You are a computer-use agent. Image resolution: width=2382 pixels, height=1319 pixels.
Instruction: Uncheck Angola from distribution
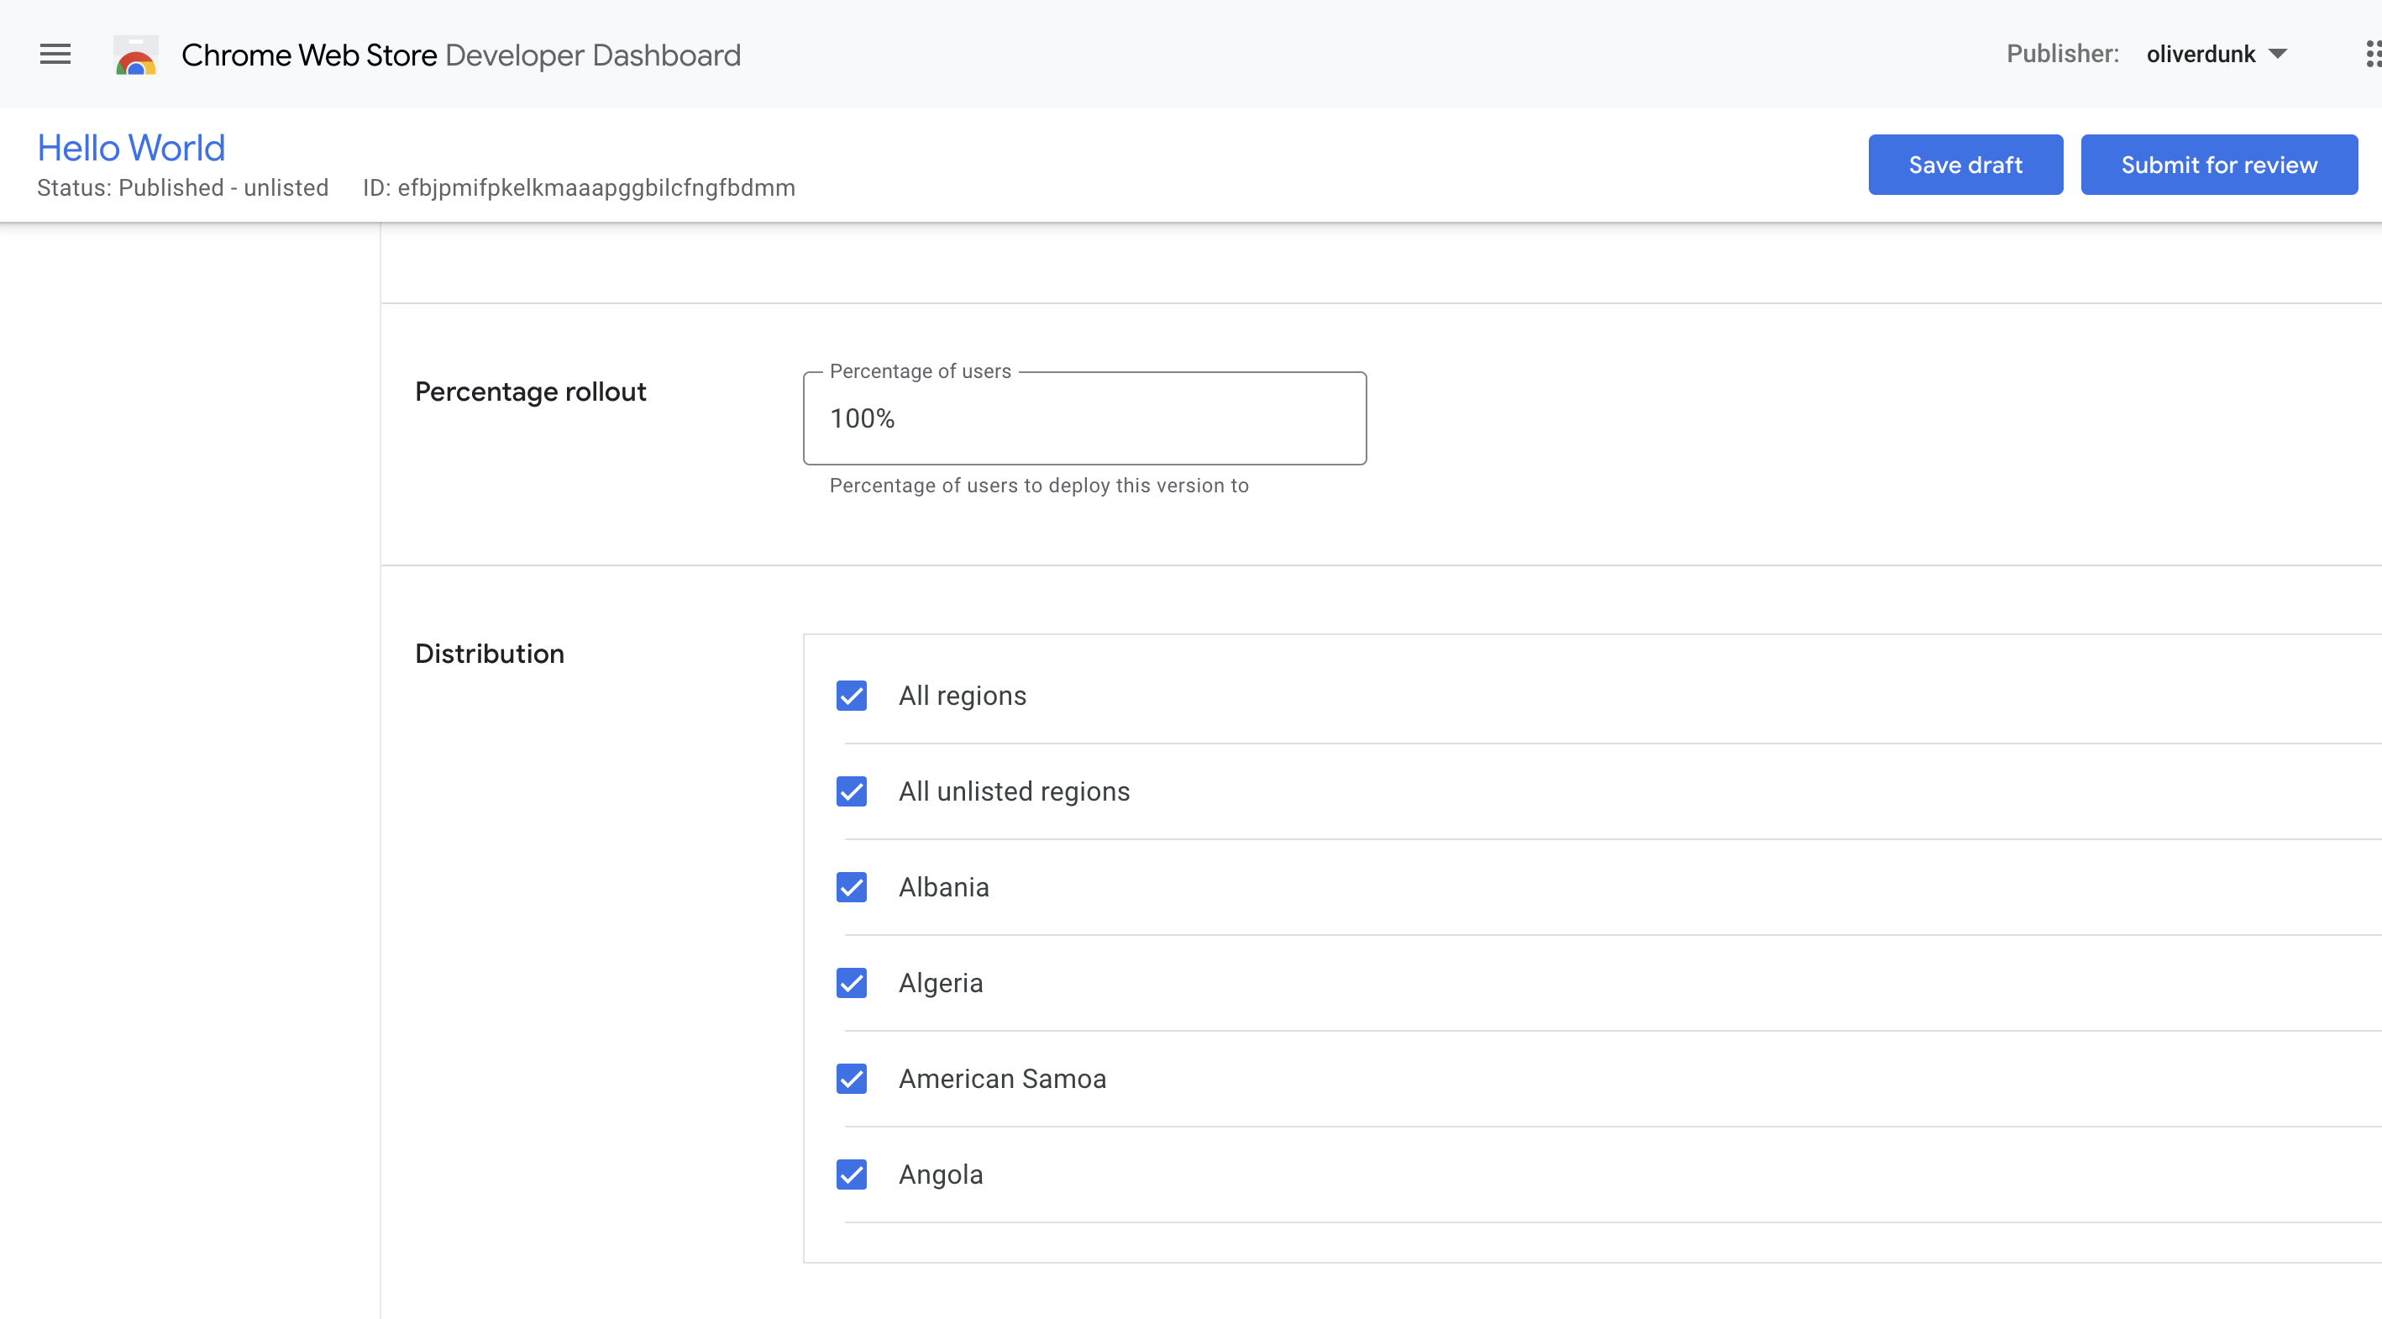(x=851, y=1174)
